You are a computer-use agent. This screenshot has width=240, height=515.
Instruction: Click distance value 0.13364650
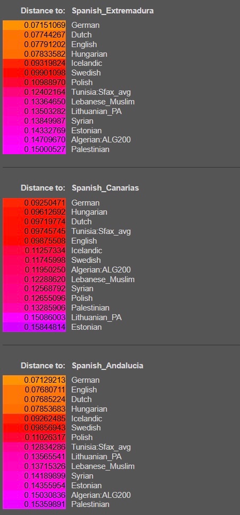(45, 102)
